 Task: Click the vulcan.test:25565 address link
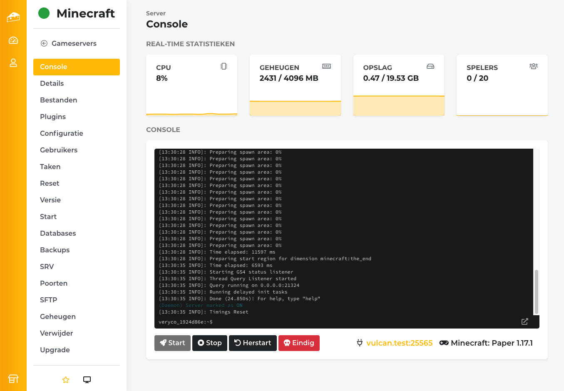coord(399,343)
